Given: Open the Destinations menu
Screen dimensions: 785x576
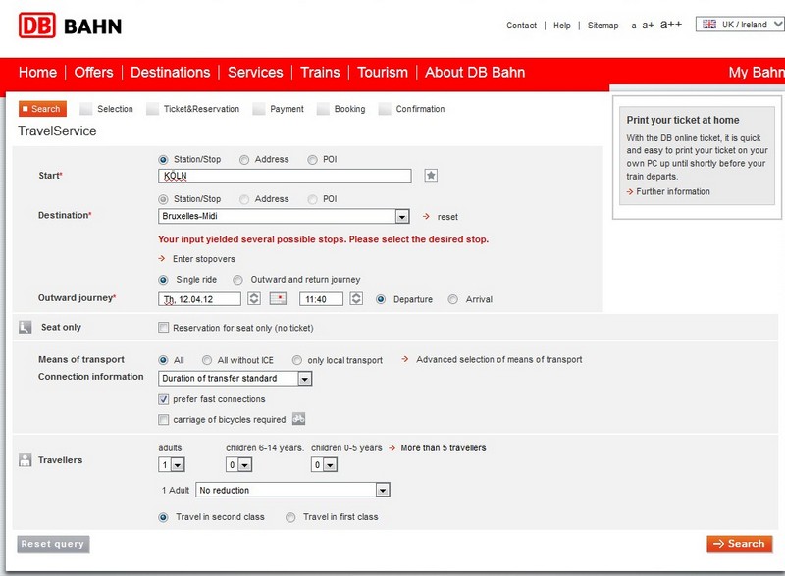Looking at the screenshot, I should point(170,72).
